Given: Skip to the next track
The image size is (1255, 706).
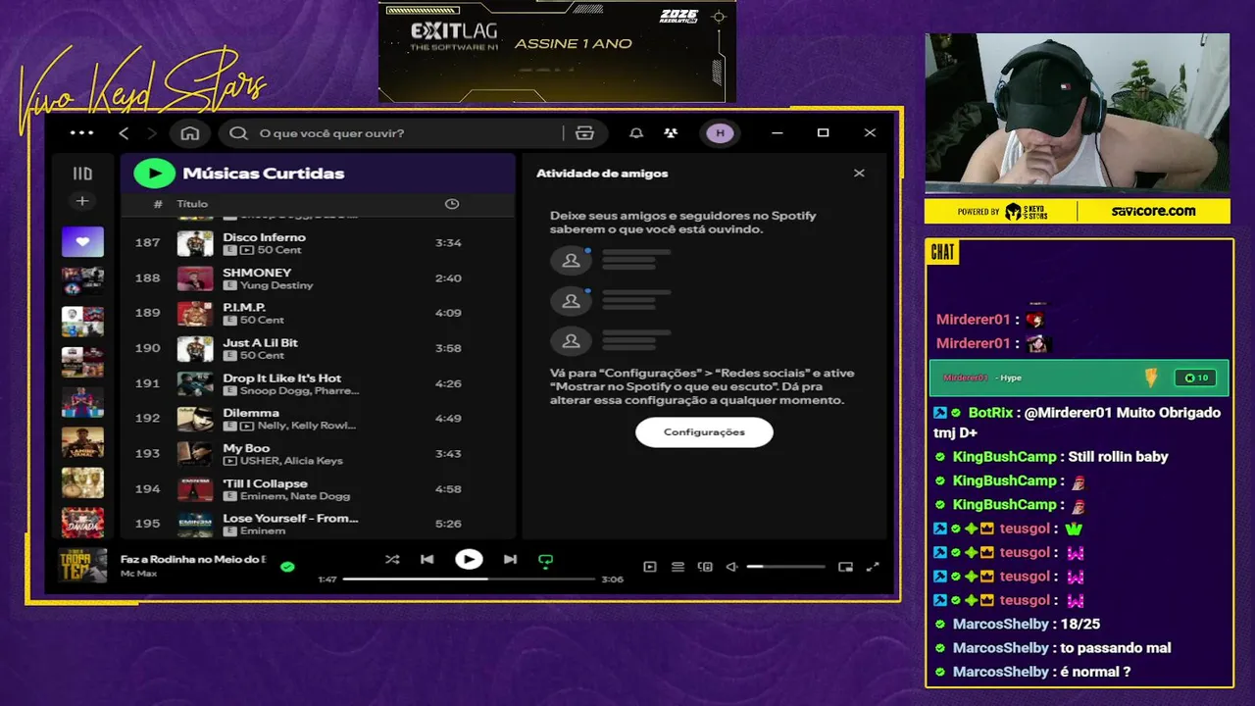Looking at the screenshot, I should pos(510,560).
